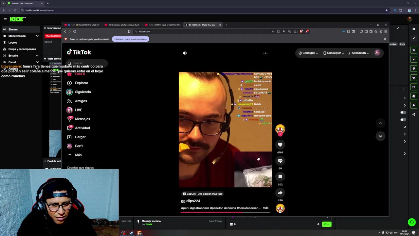Click the TikTok logo
The image size is (419, 236).
point(79,52)
